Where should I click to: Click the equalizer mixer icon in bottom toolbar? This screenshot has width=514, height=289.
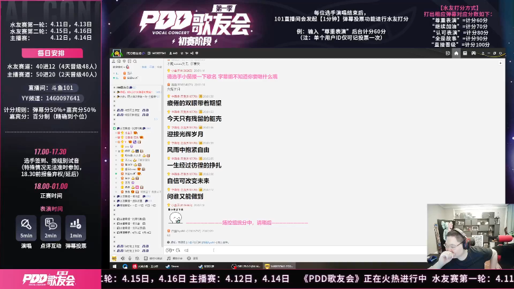point(137,258)
